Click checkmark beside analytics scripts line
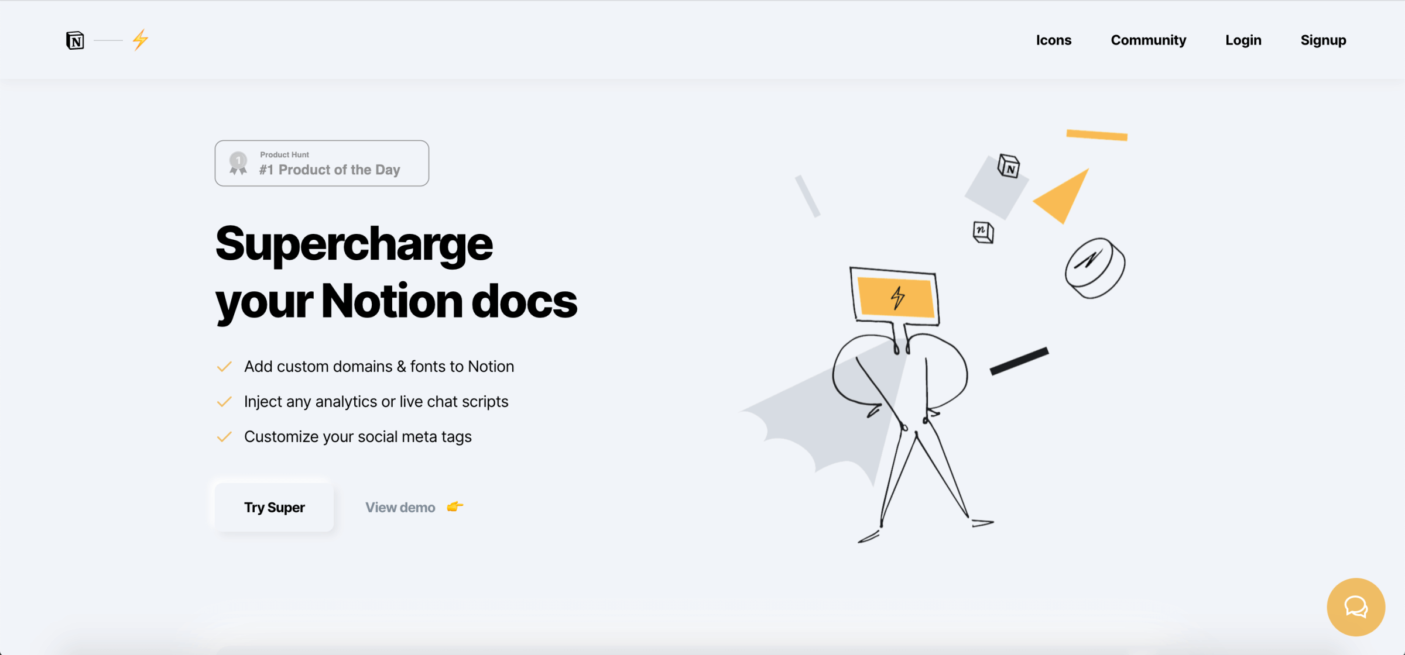1405x655 pixels. coord(224,402)
